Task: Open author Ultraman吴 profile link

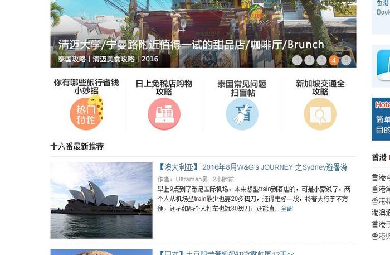Action: click(x=192, y=179)
